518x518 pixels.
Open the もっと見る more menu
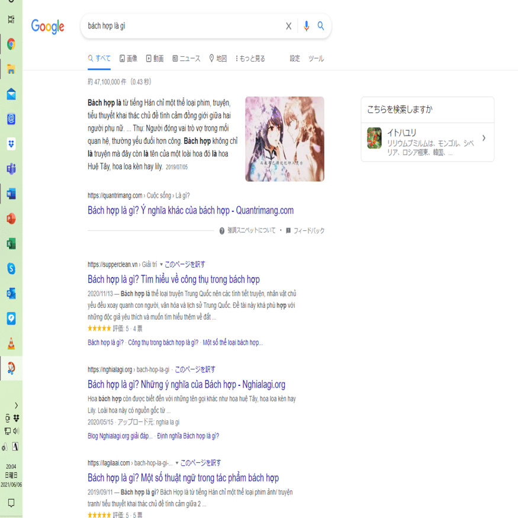[250, 59]
